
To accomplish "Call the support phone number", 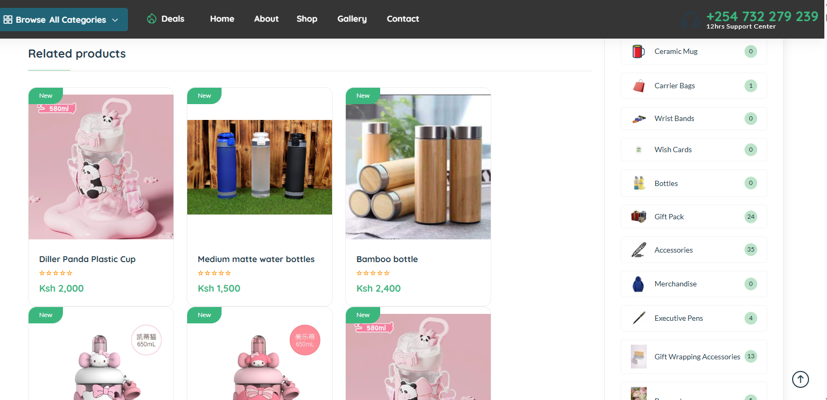I will 761,16.
